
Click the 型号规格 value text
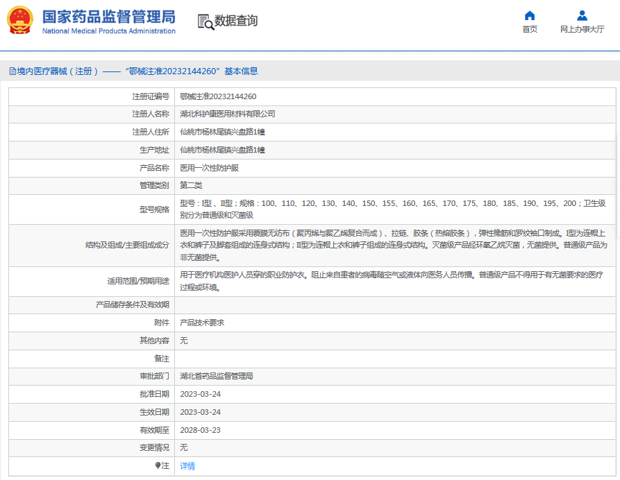pos(393,209)
